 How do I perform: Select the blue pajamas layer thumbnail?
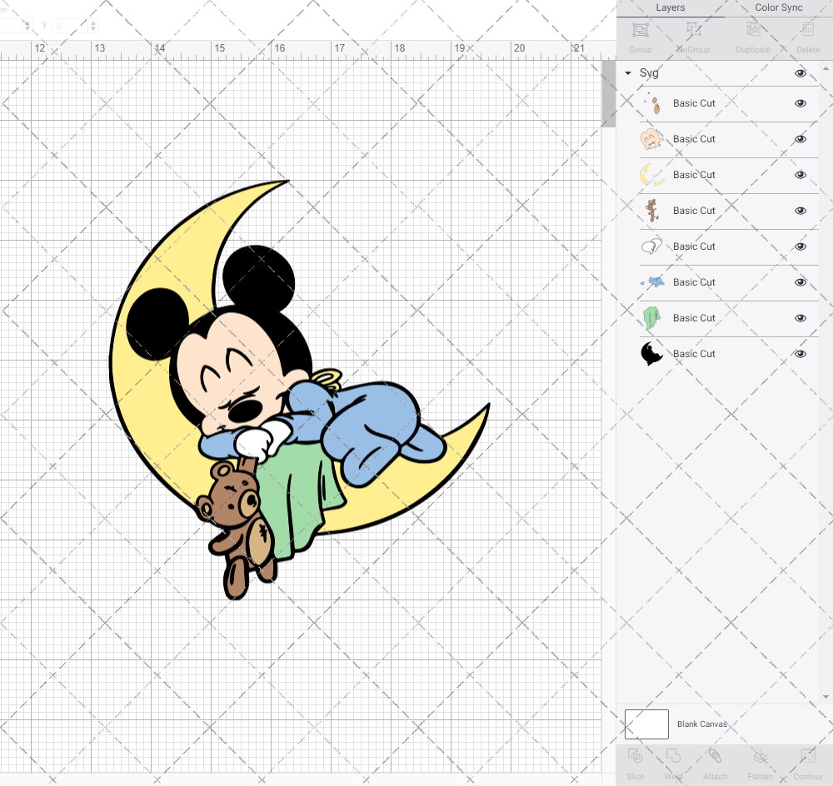tap(652, 282)
